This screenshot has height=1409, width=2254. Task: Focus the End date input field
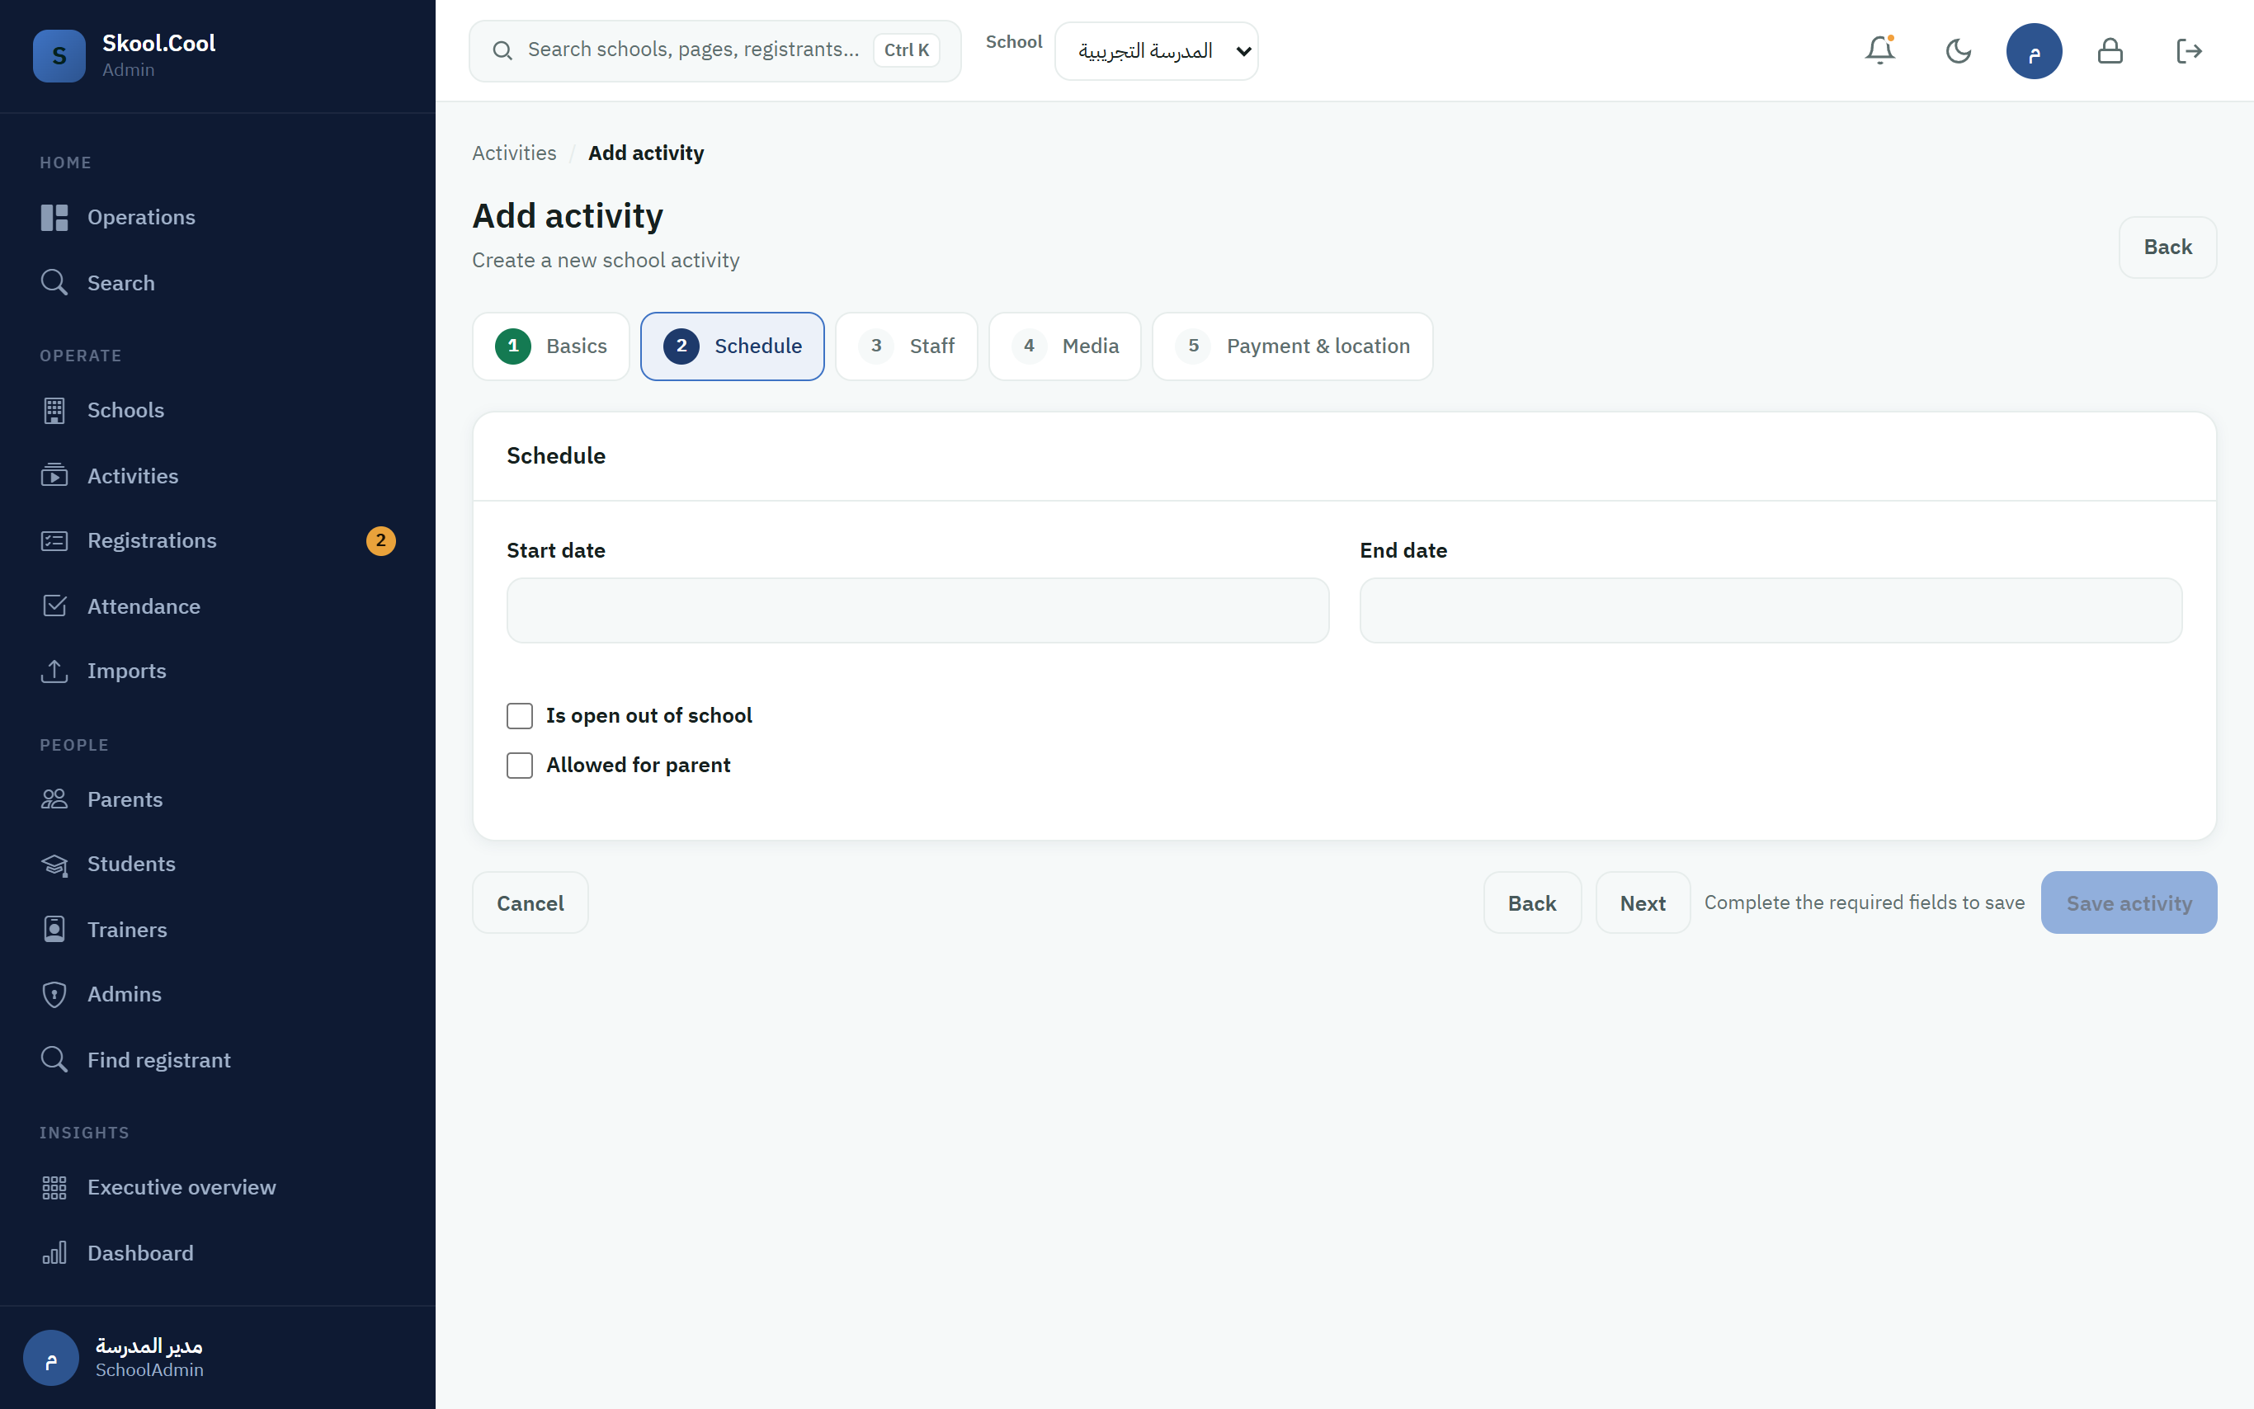1771,610
